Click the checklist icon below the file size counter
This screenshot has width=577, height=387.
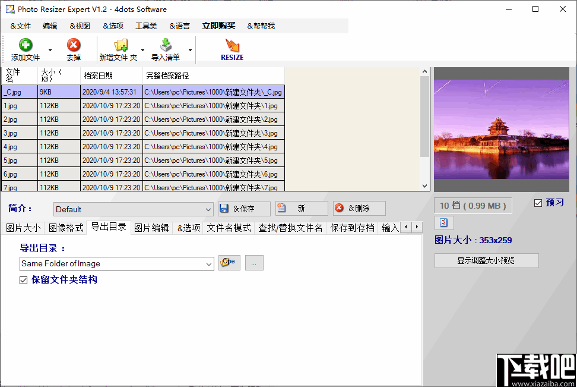[x=443, y=222]
